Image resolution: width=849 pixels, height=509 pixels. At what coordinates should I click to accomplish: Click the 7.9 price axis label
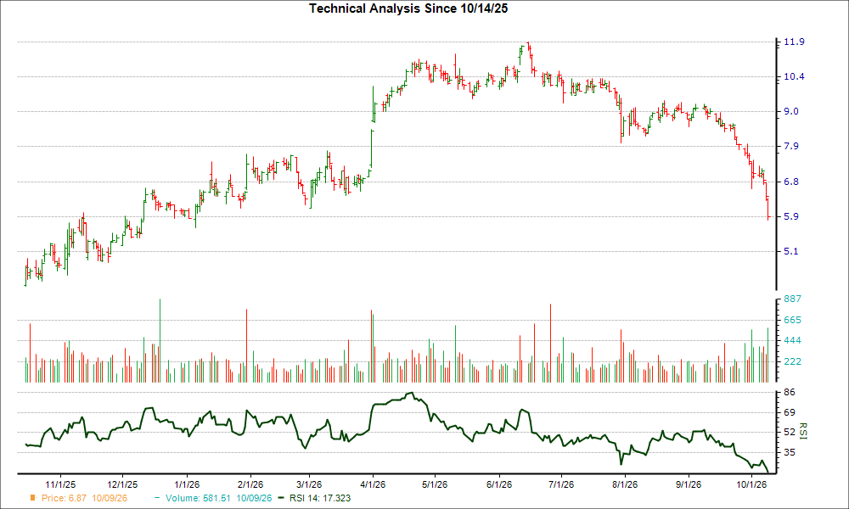tap(791, 146)
